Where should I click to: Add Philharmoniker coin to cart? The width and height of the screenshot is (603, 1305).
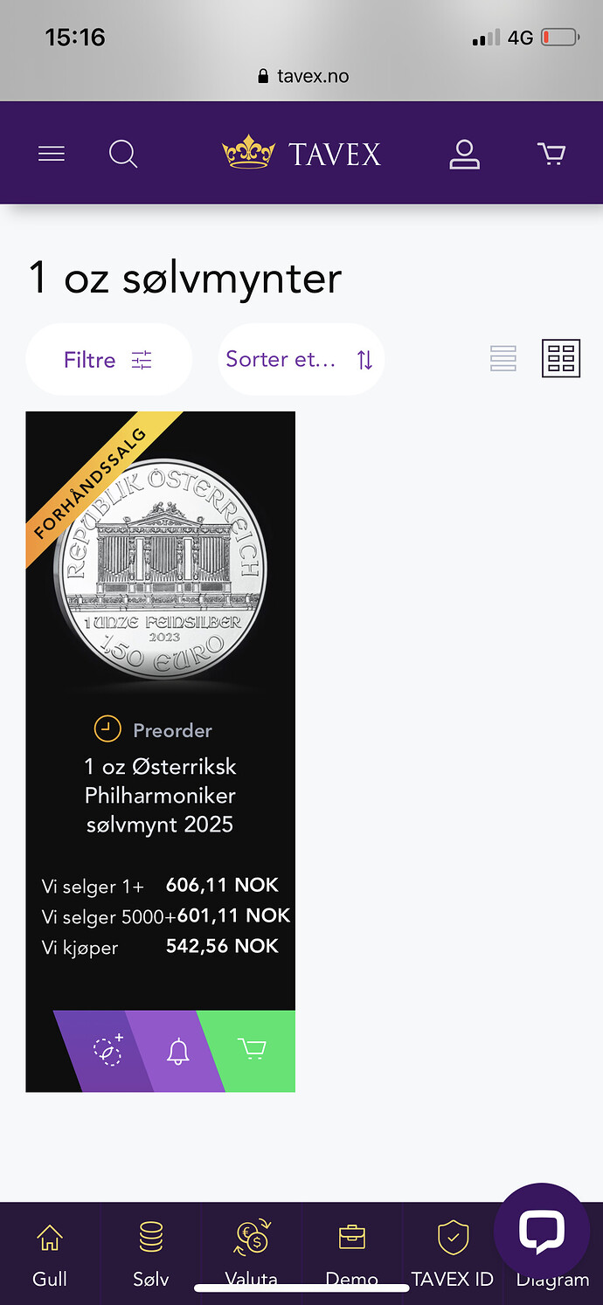[x=252, y=1051]
